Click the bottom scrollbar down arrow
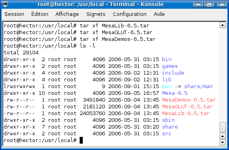The width and height of the screenshot is (229, 150). tap(223, 142)
